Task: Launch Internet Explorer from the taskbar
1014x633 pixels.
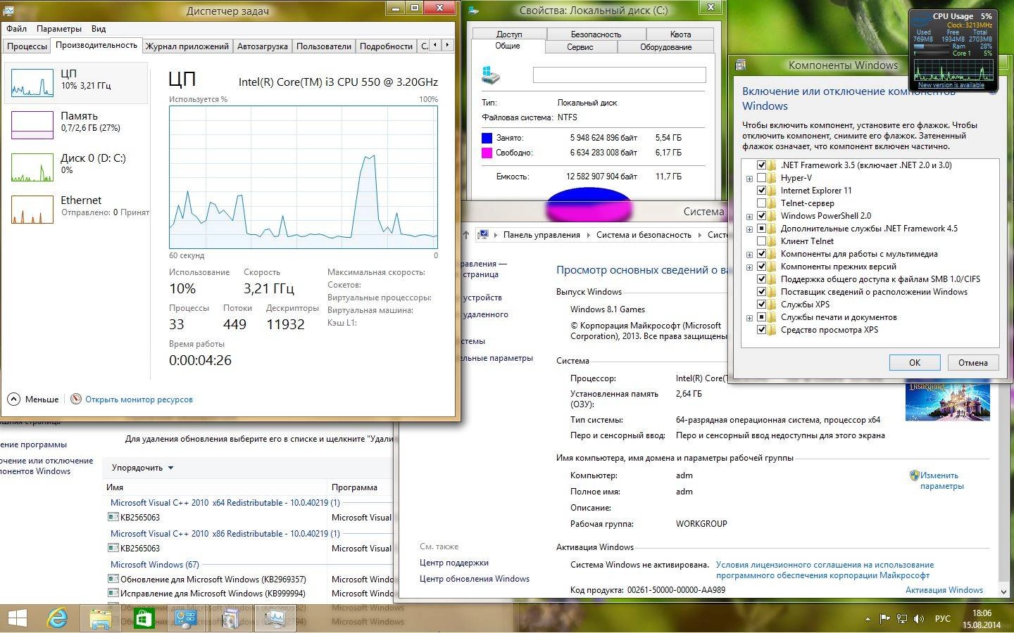Action: (x=57, y=618)
